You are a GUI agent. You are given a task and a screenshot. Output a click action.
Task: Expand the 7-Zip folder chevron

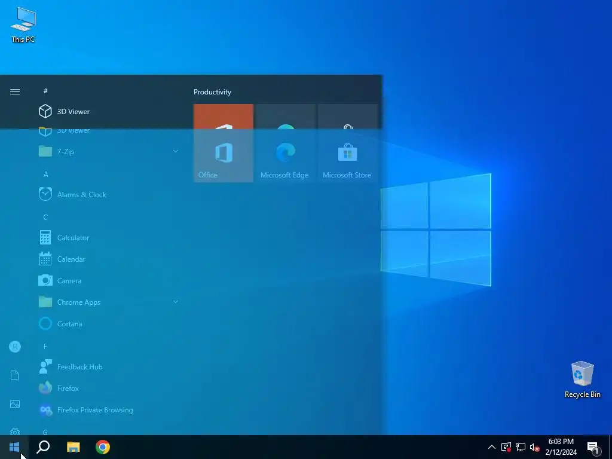click(176, 151)
